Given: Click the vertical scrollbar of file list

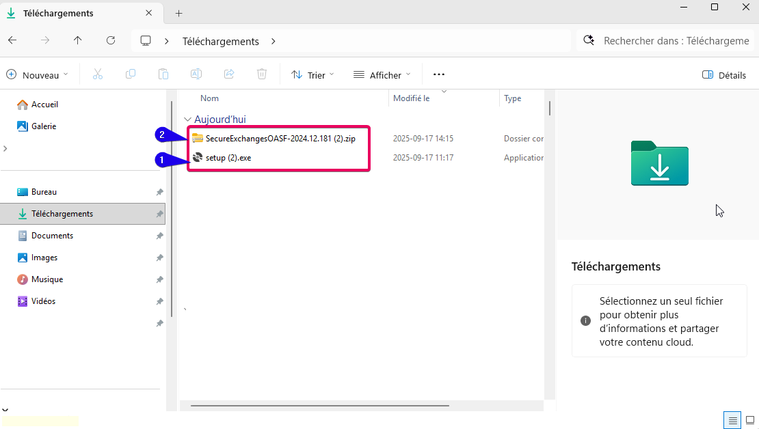Looking at the screenshot, I should tap(549, 108).
